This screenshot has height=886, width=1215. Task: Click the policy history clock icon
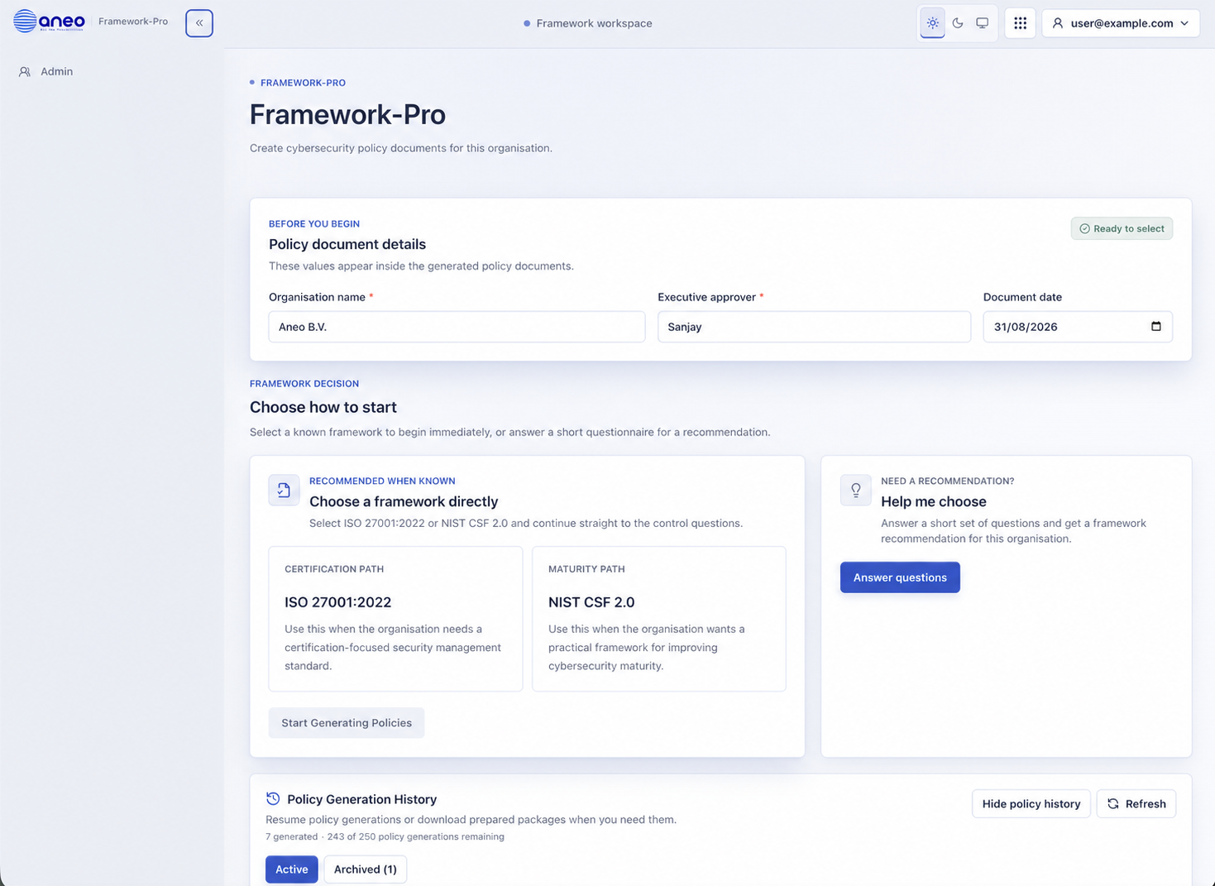click(273, 798)
